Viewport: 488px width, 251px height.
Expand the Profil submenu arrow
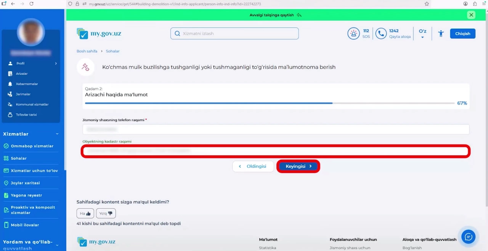[x=56, y=63]
